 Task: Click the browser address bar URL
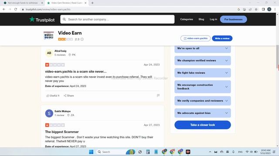(x=48, y=10)
